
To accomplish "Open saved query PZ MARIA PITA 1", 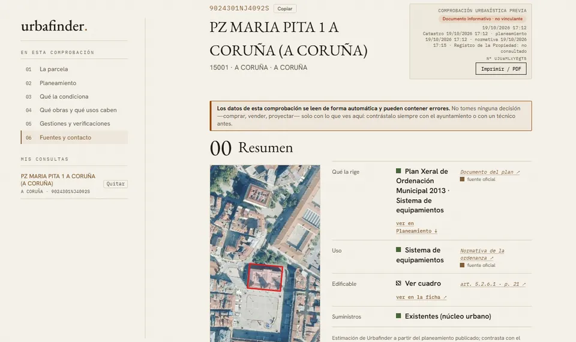I will pos(58,179).
